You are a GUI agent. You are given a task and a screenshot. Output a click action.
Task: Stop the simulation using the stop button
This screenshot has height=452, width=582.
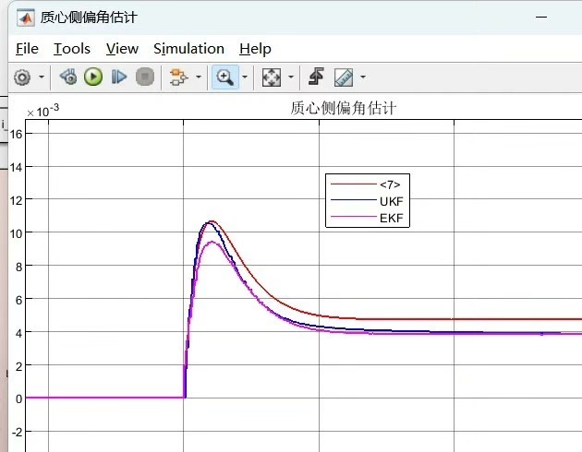(x=145, y=77)
